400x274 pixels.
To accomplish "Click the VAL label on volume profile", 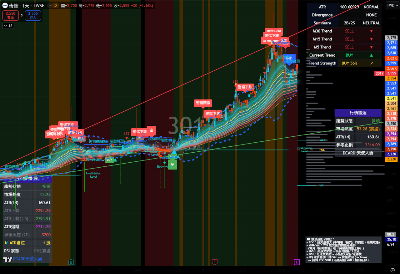I will 322,185.
